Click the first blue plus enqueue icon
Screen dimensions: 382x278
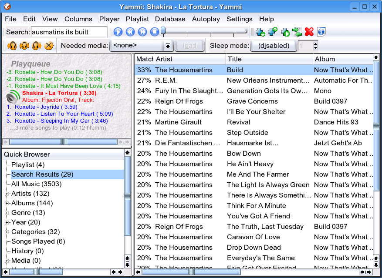(260, 32)
